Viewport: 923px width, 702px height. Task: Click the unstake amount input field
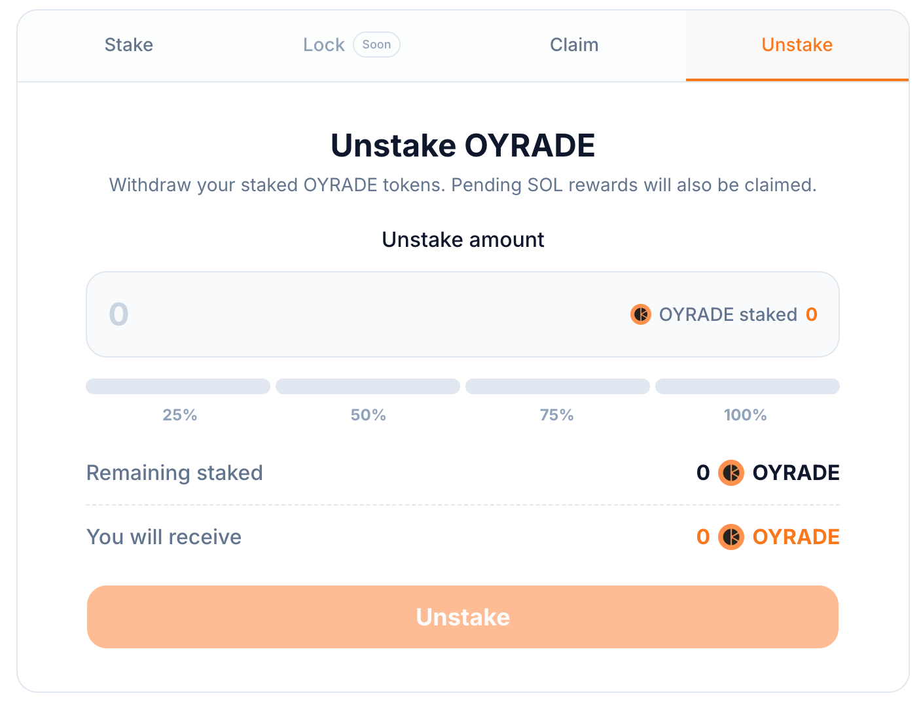coord(295,315)
